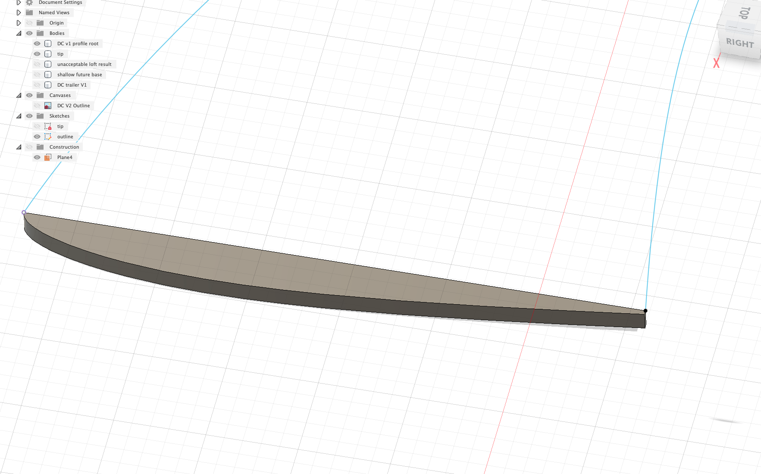This screenshot has width=761, height=474.
Task: Expand the Origin node
Action: (19, 22)
